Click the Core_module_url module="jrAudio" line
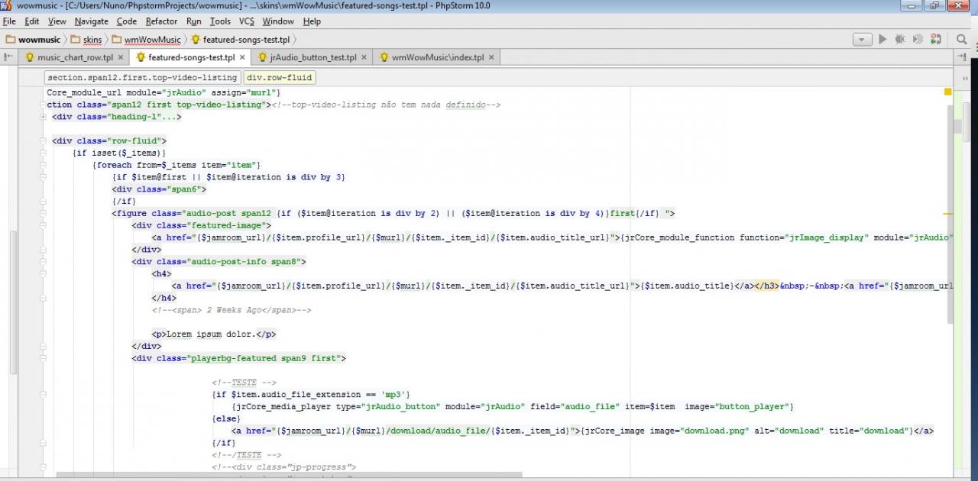Viewport: 978px width, 481px height. pos(164,92)
